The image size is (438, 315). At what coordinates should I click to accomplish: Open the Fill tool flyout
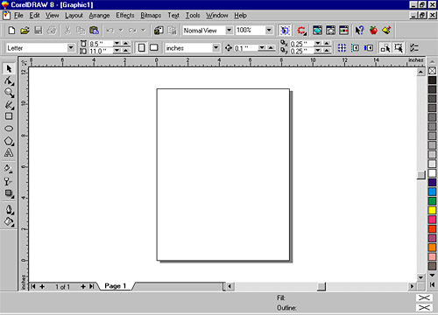[9, 222]
